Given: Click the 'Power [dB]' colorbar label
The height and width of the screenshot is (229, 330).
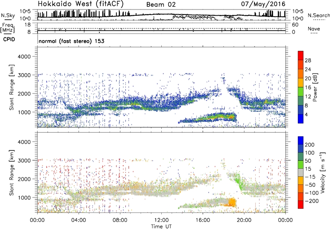Looking at the screenshot, I should click(315, 87).
